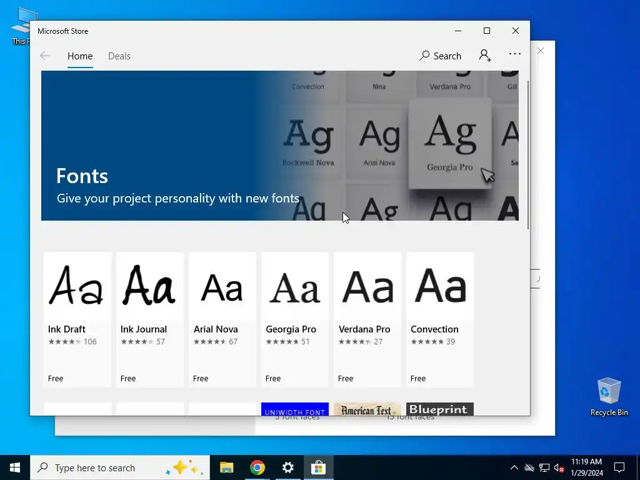Open the Arial Nova font card
Screen dimensions: 640x480
tap(222, 319)
